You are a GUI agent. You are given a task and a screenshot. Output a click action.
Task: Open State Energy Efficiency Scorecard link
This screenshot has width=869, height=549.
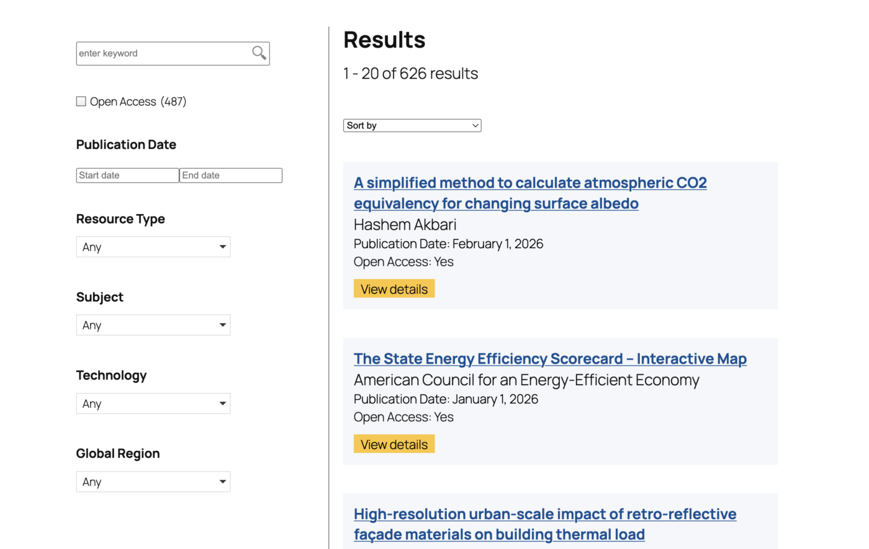click(550, 359)
